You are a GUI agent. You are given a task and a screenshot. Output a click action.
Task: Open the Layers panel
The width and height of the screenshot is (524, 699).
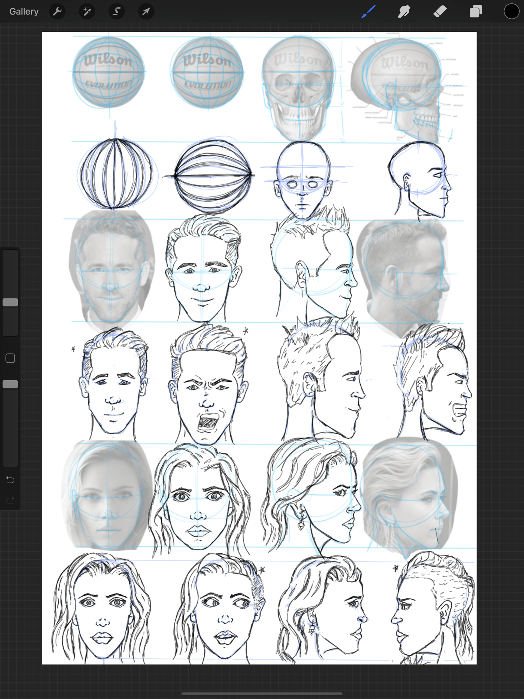point(476,12)
